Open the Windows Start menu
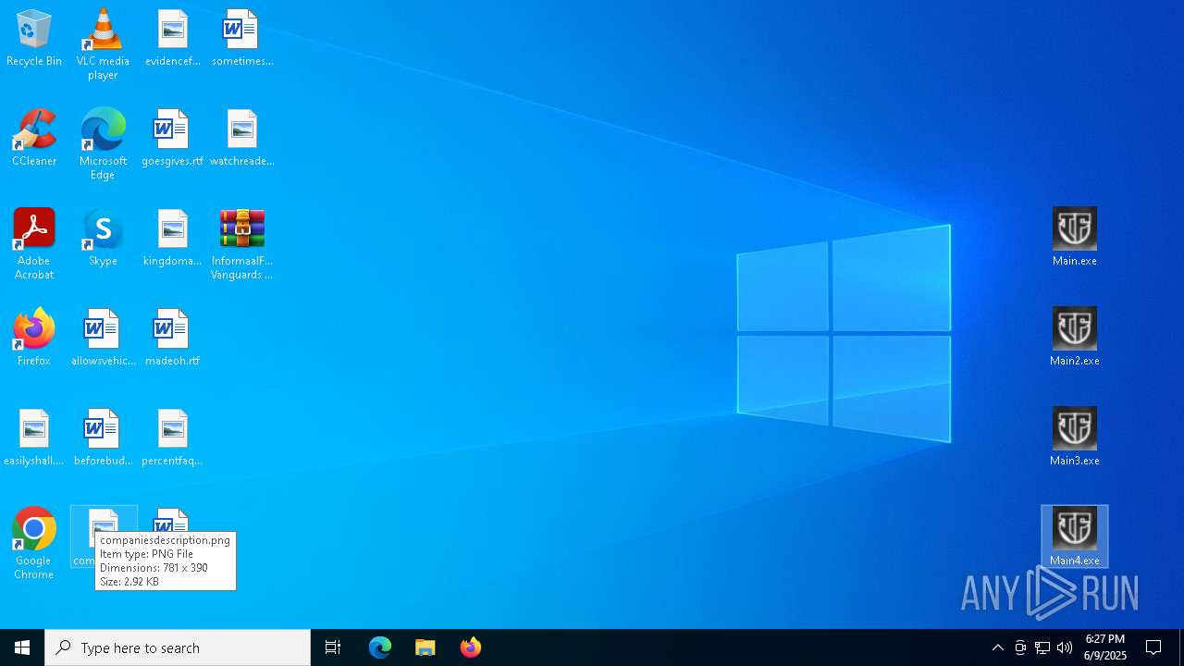 point(22,647)
